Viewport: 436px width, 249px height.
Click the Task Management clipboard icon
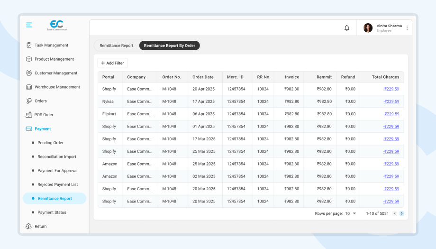(x=29, y=45)
